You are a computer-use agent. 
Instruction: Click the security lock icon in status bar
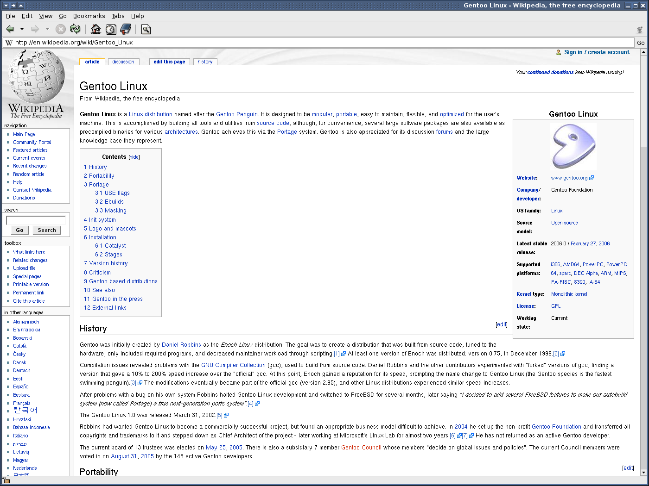pyautogui.click(x=6, y=480)
